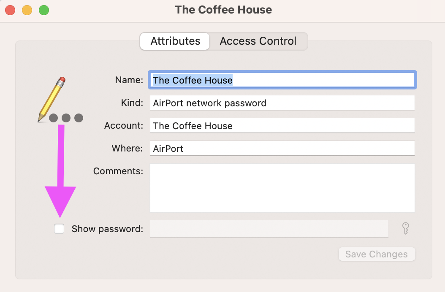Click the yellow minimize button

pos(27,10)
